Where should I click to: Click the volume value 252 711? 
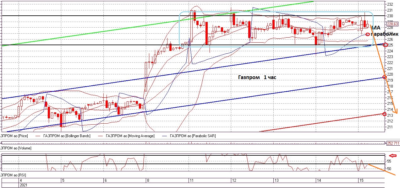pos(393,143)
